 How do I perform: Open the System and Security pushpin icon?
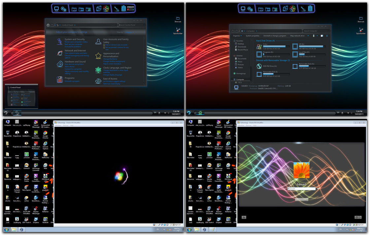point(60,42)
